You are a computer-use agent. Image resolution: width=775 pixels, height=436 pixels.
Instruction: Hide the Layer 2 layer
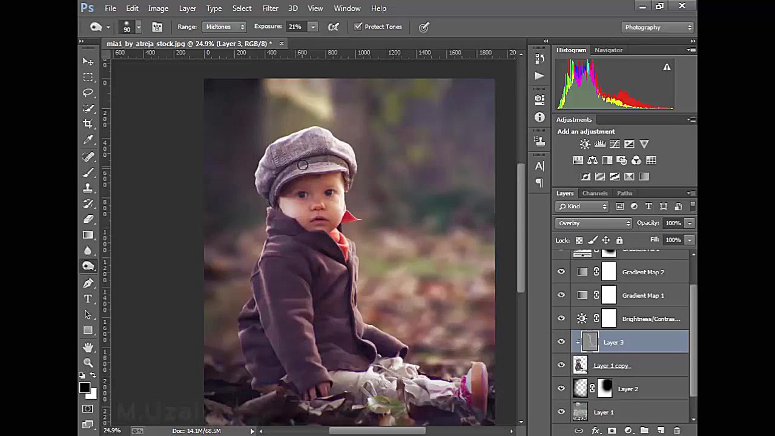click(561, 389)
